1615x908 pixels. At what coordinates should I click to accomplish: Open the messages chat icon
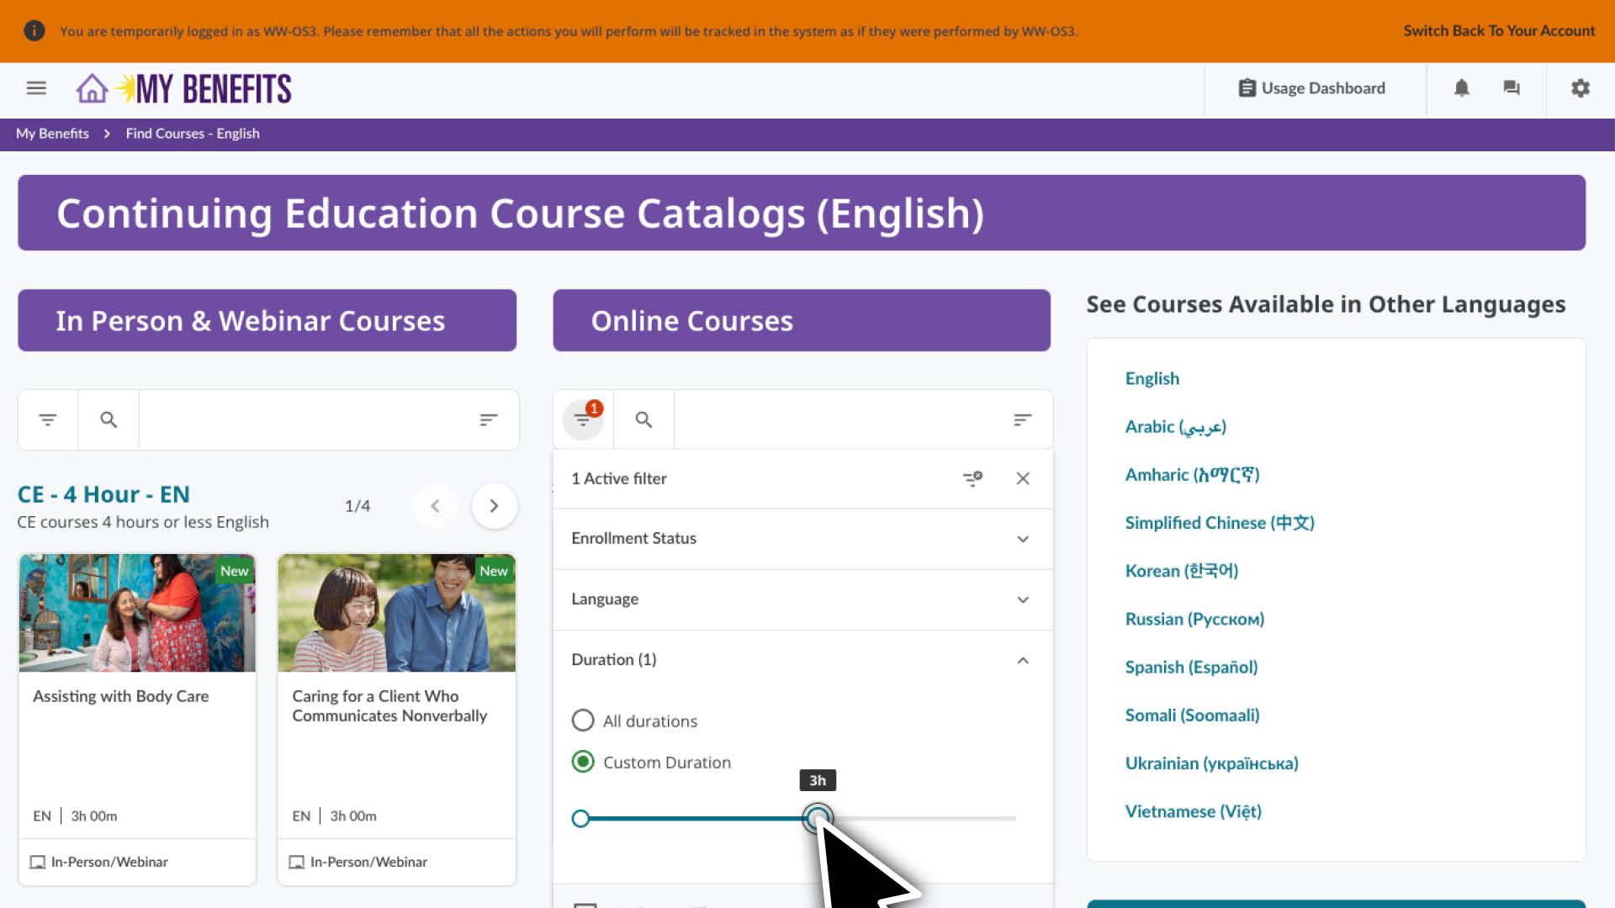tap(1512, 87)
